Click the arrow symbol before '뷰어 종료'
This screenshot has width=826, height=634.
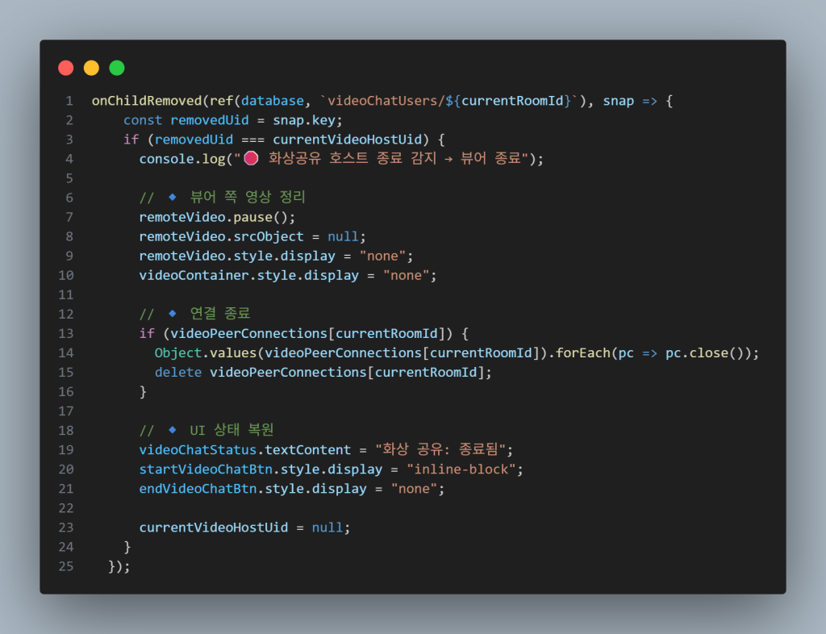pyautogui.click(x=448, y=159)
